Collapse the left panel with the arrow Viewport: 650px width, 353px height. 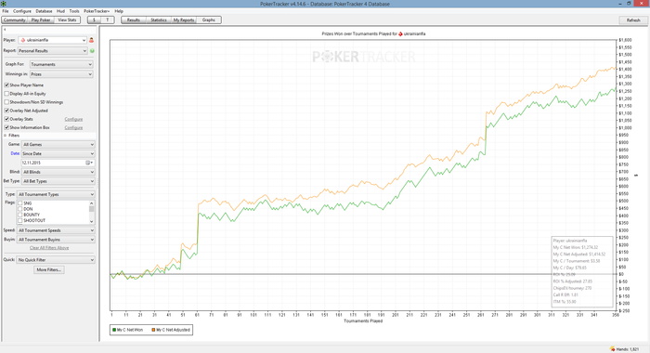click(5, 30)
